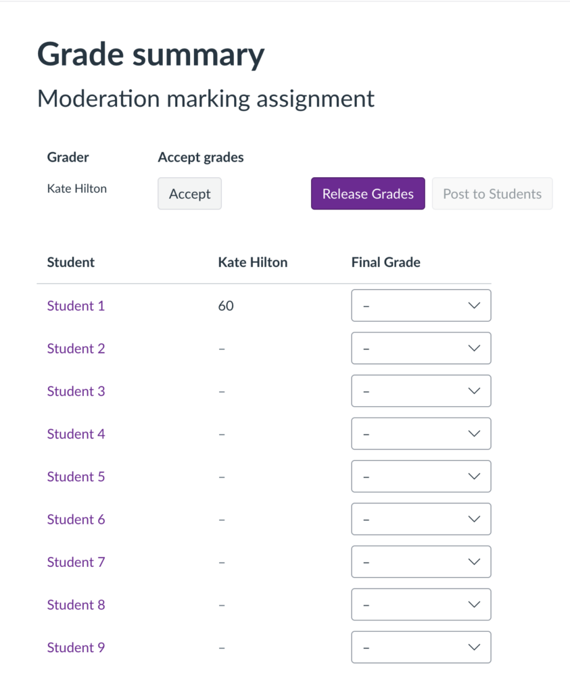Open the Final Grade dropdown for Student 9
Image resolution: width=570 pixels, height=692 pixels.
pyautogui.click(x=421, y=647)
